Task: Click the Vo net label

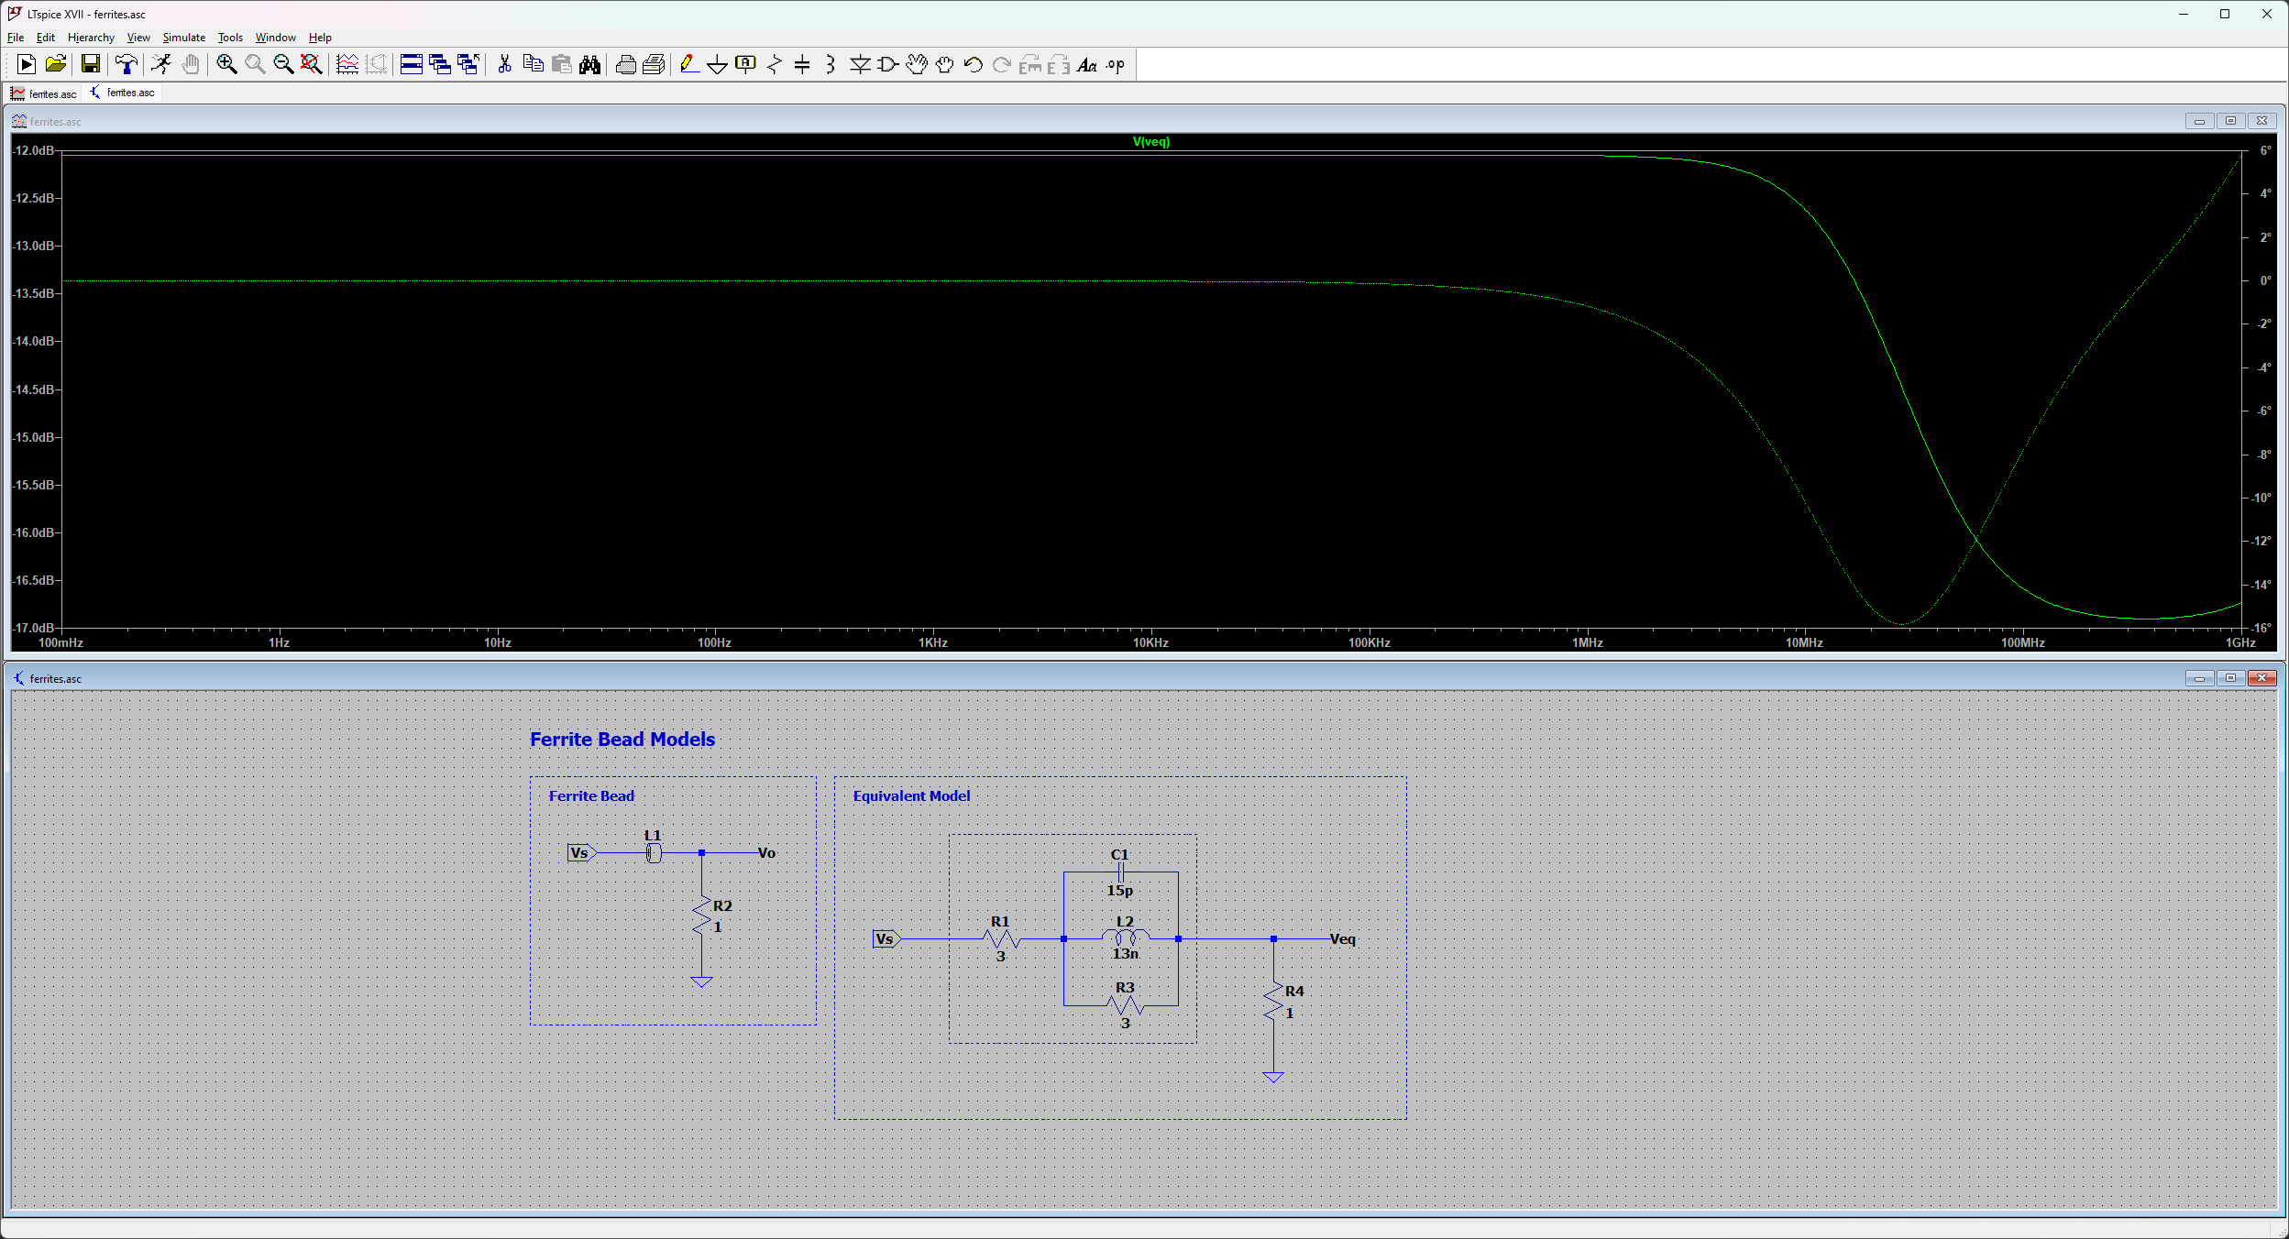Action: click(x=767, y=853)
